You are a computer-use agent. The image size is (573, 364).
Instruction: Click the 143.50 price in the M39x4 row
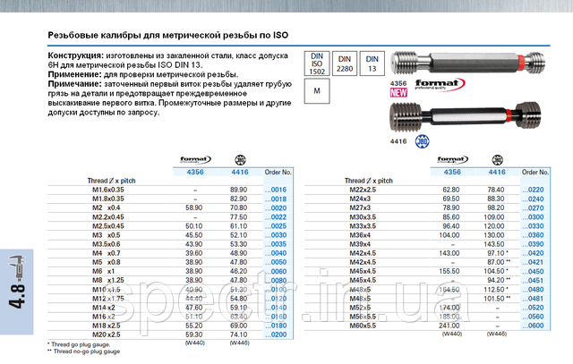[x=494, y=244]
